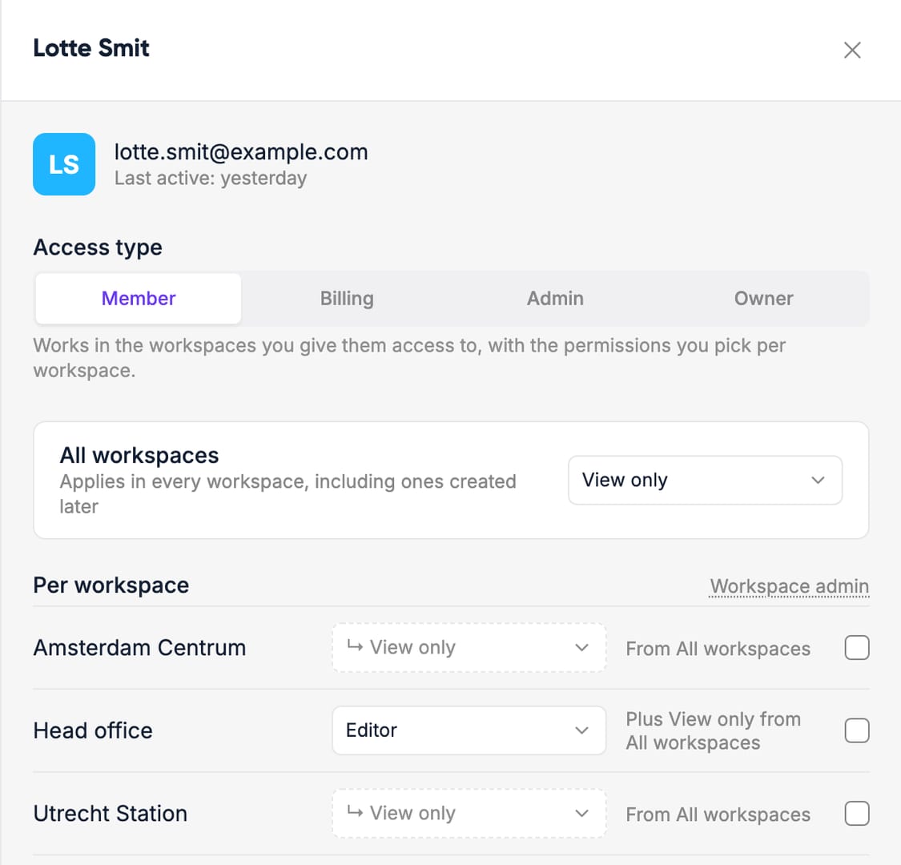Click the 'Last active: yesterday' text
Viewport: 901px width, 865px height.
coord(211,178)
